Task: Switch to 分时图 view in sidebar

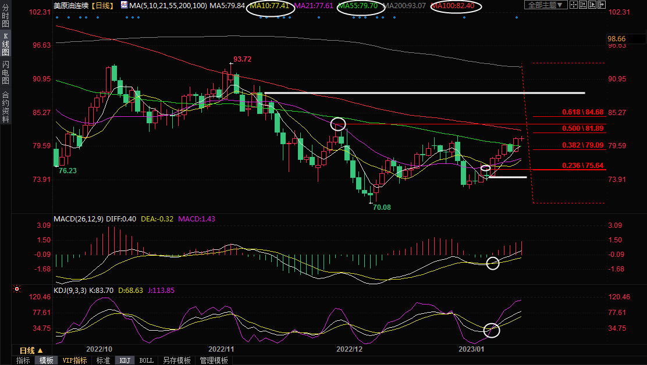Action: tap(5, 17)
